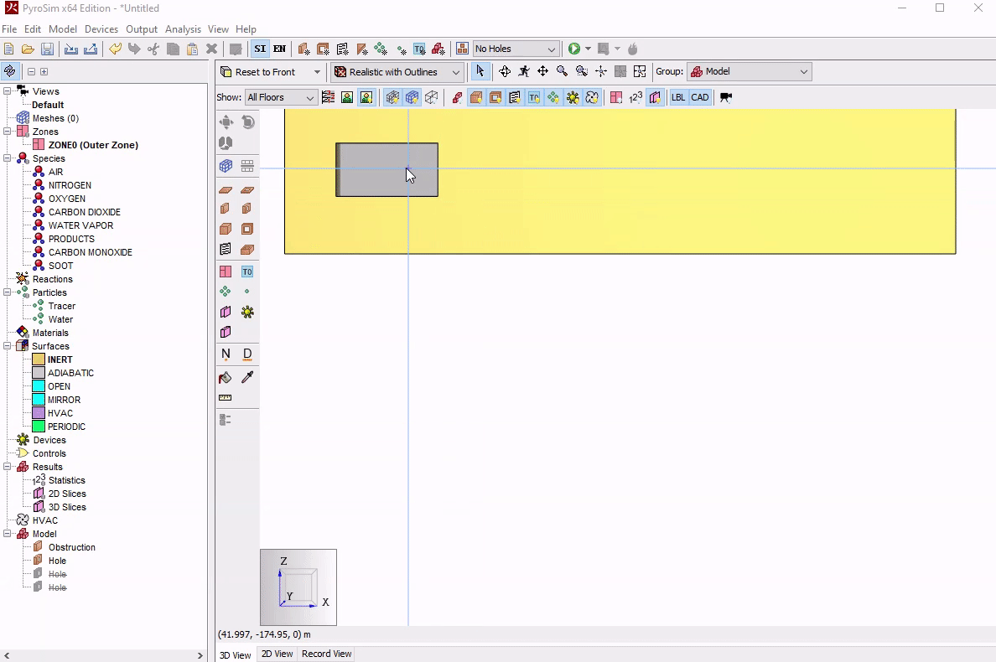Click the camera icon in filter toolbar
This screenshot has width=996, height=662.
(726, 97)
